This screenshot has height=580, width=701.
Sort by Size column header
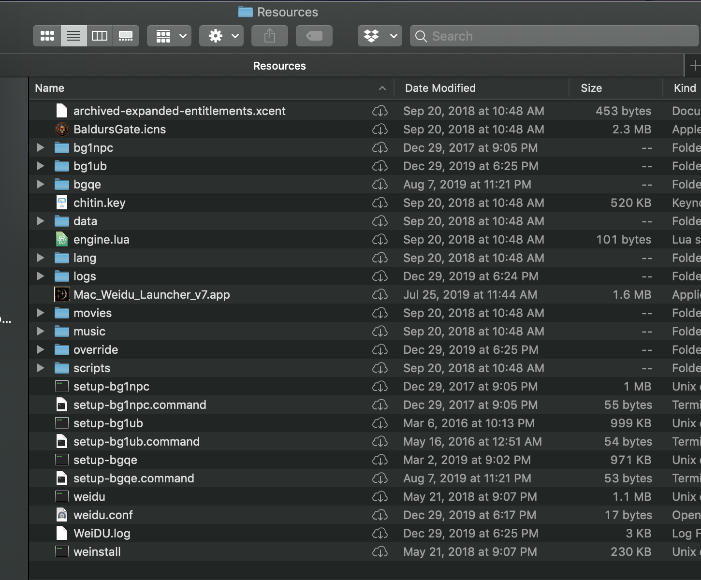(x=591, y=88)
